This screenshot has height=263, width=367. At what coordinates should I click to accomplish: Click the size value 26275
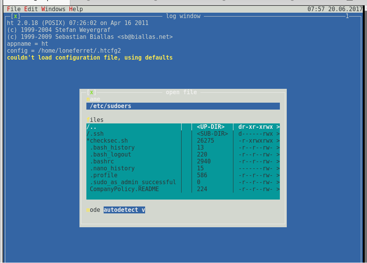pos(205,141)
